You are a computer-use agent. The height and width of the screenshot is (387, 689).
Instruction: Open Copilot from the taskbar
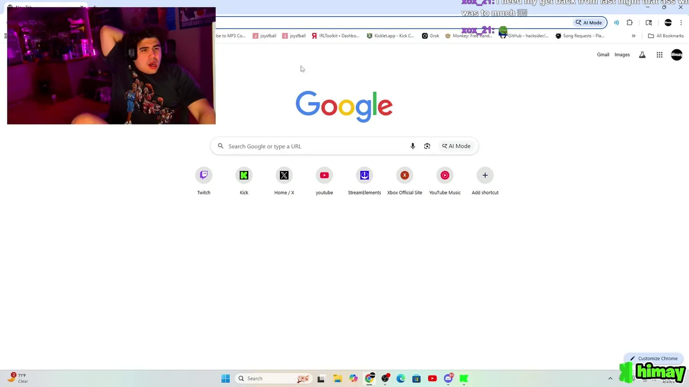[353, 378]
